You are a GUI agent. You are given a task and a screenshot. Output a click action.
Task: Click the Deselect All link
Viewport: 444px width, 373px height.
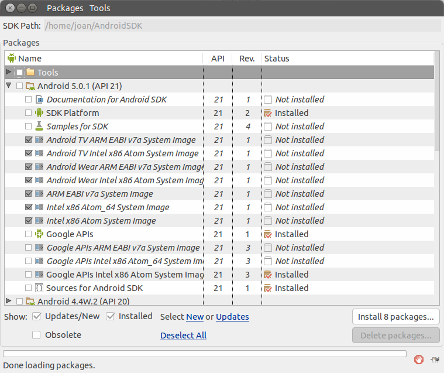(183, 336)
